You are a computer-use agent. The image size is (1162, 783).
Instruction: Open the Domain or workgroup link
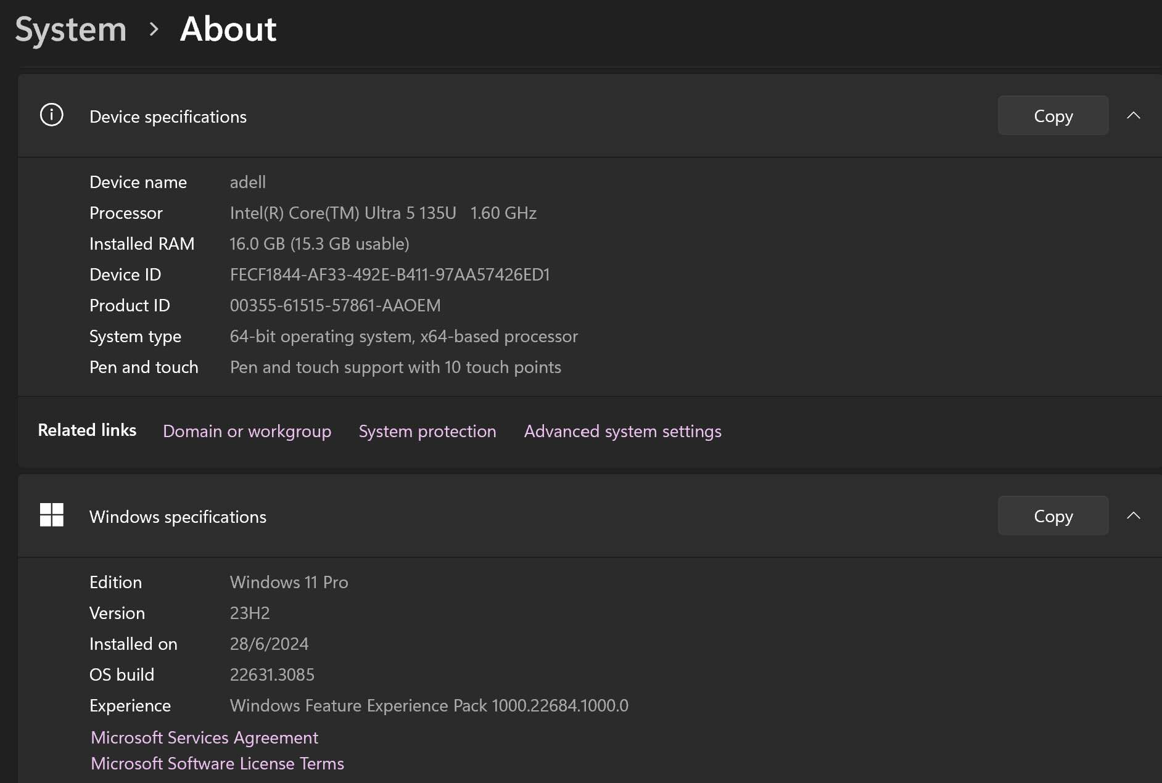[x=247, y=431]
